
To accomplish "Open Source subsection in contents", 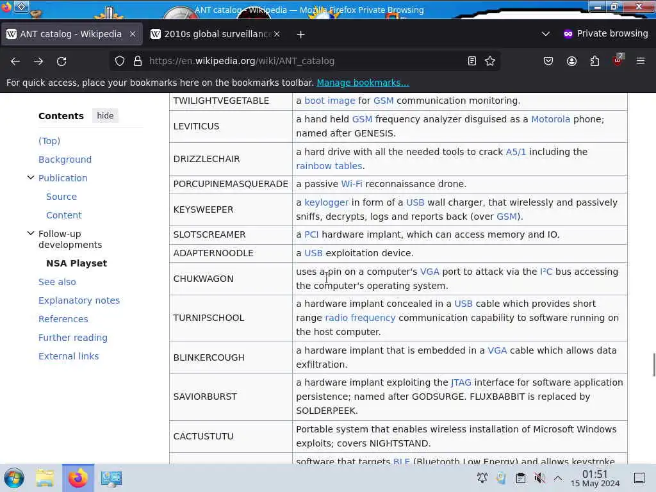I will [x=61, y=197].
